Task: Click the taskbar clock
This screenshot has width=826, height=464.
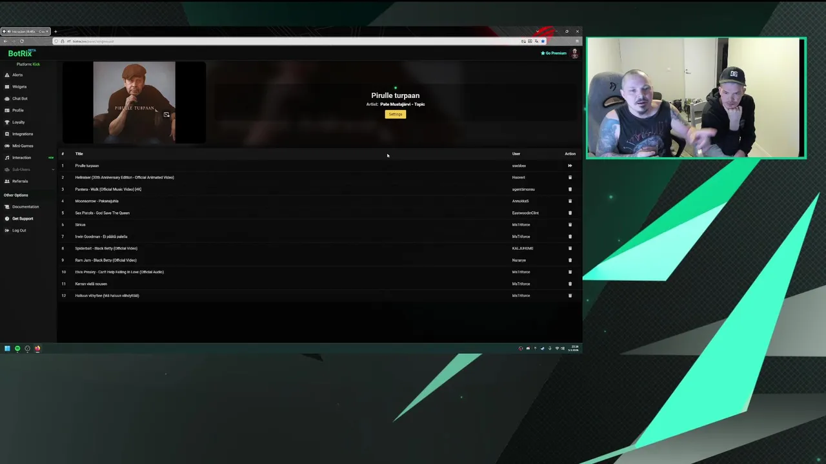Action: click(574, 349)
